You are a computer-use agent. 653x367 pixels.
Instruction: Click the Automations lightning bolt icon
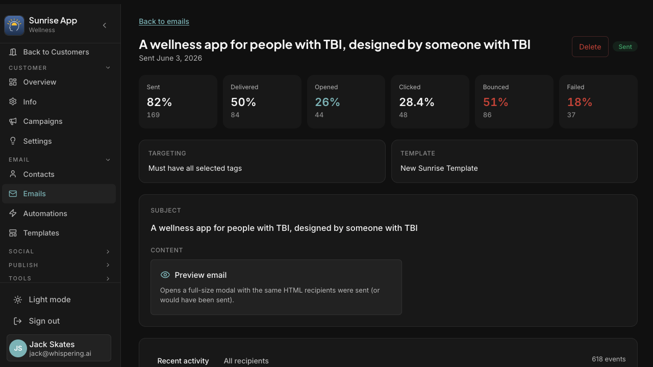point(13,214)
